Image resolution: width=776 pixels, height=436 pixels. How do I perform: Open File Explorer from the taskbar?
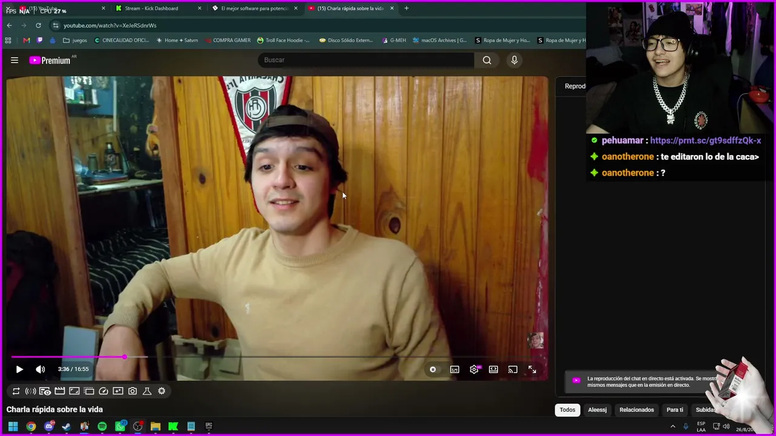(155, 426)
